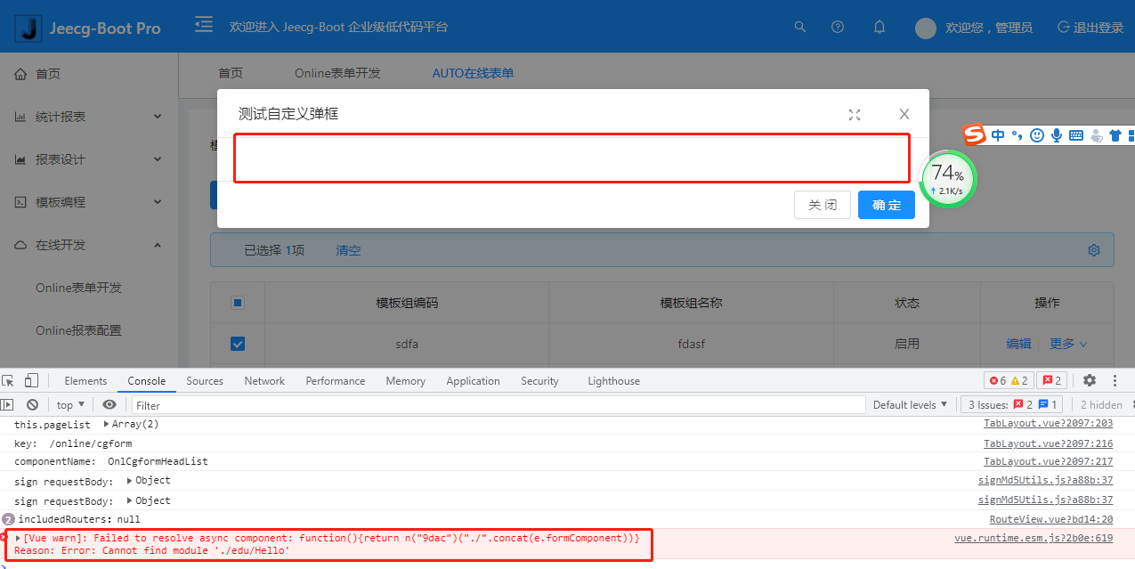Uncheck the sdfa row checkbox
The height and width of the screenshot is (569, 1135).
click(238, 344)
